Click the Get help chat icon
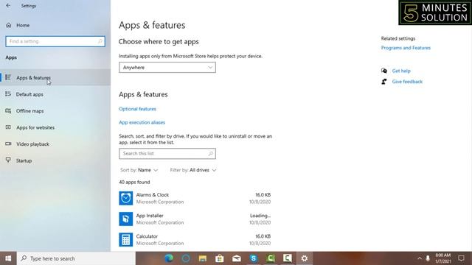Viewport: 472px width, 265px height. (383, 71)
